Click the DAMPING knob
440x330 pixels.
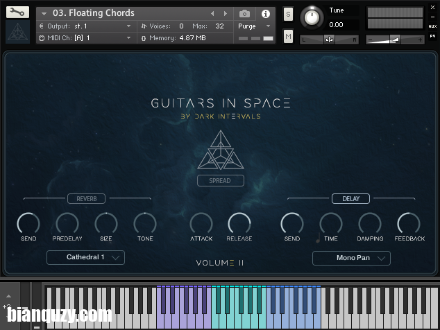(370, 223)
